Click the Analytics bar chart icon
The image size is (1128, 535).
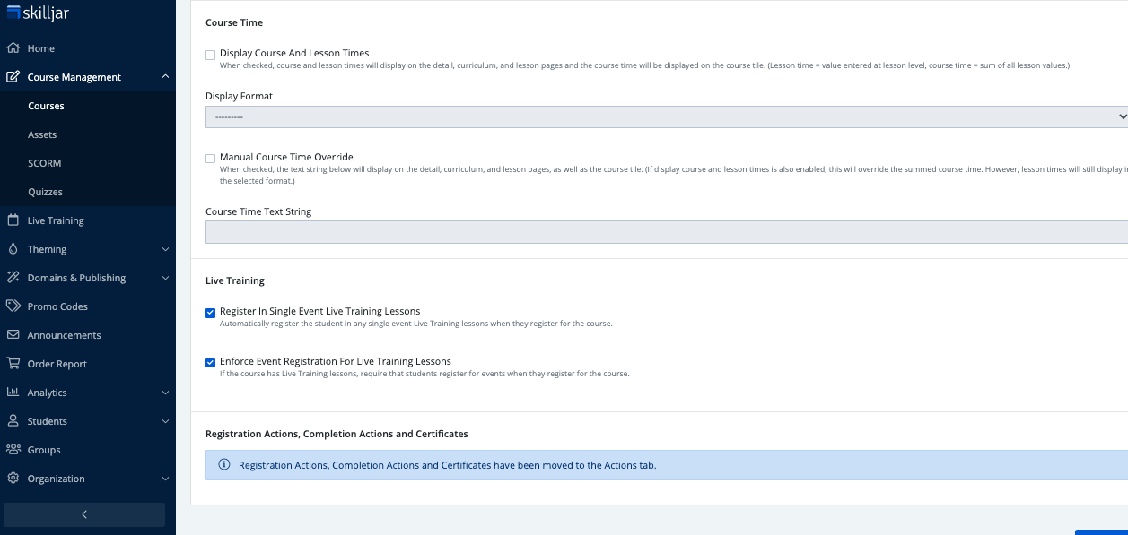(13, 393)
